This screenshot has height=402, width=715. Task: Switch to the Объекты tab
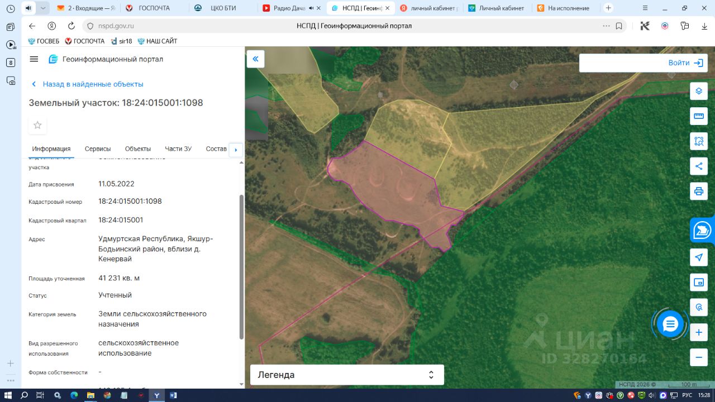(x=138, y=149)
